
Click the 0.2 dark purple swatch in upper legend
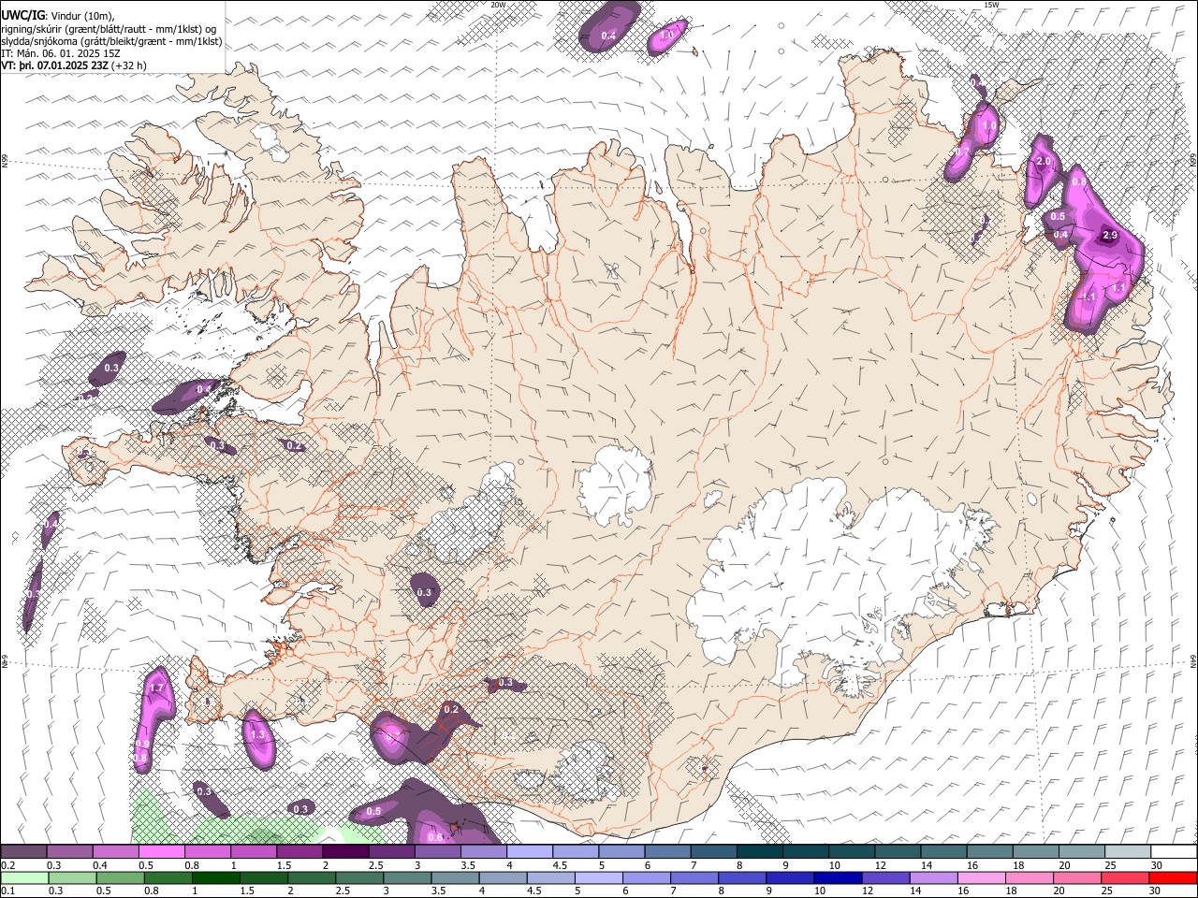click(24, 852)
